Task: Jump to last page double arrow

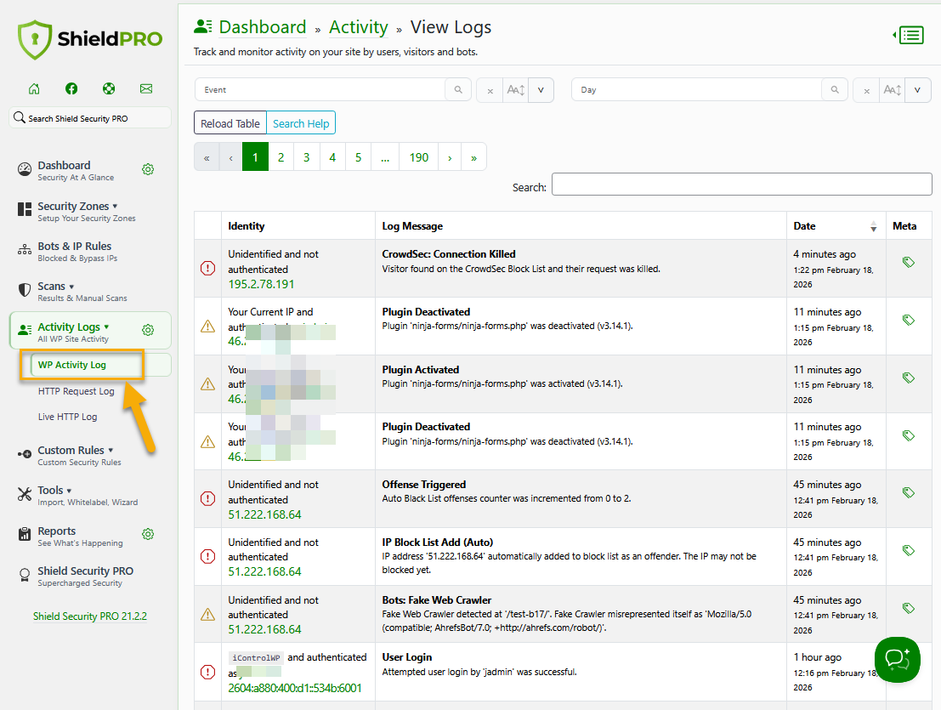Action: 474,157
